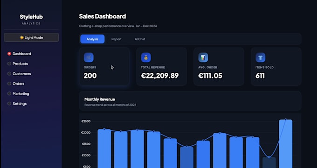Screen dimensions: 317x168
Task: Click the €1500 axis label
Action: click(86, 144)
